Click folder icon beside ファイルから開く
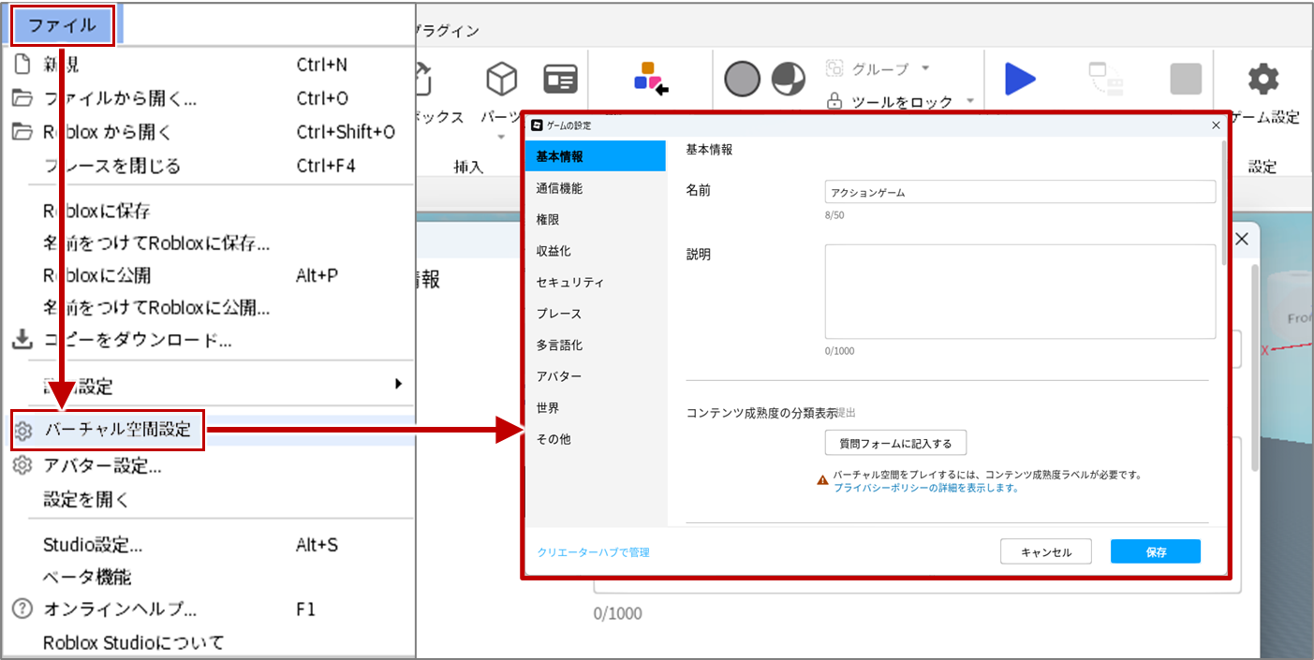 tap(22, 98)
